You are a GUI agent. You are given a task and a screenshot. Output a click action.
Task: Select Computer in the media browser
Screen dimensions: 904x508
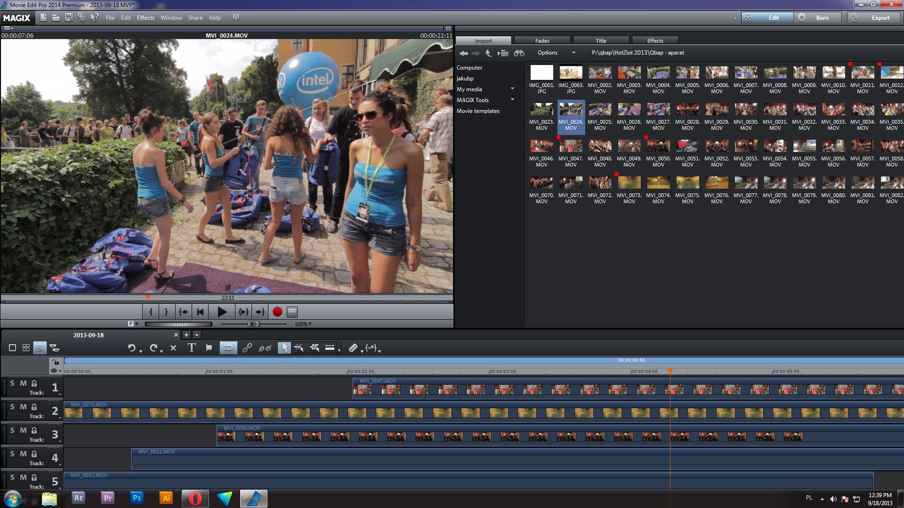point(469,68)
